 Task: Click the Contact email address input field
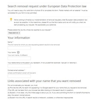click(19, 76)
